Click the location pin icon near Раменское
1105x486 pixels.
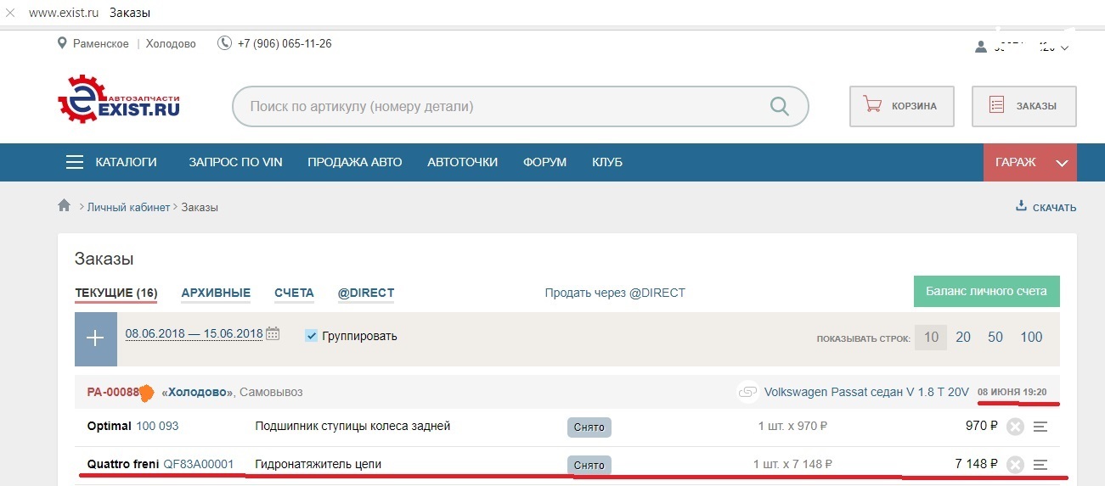pyautogui.click(x=62, y=43)
